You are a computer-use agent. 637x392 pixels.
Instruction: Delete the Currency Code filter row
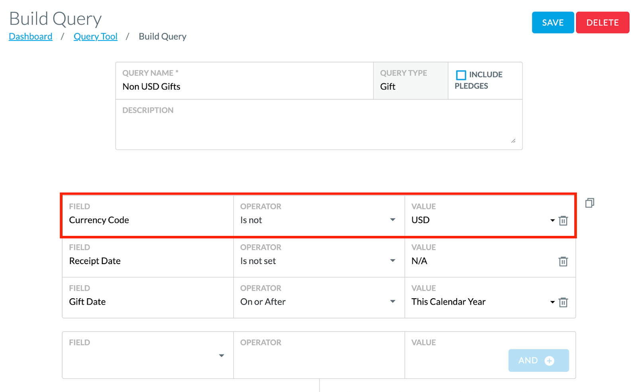coord(563,221)
